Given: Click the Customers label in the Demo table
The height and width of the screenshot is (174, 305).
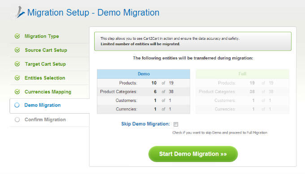Looking at the screenshot, I should (126, 100).
